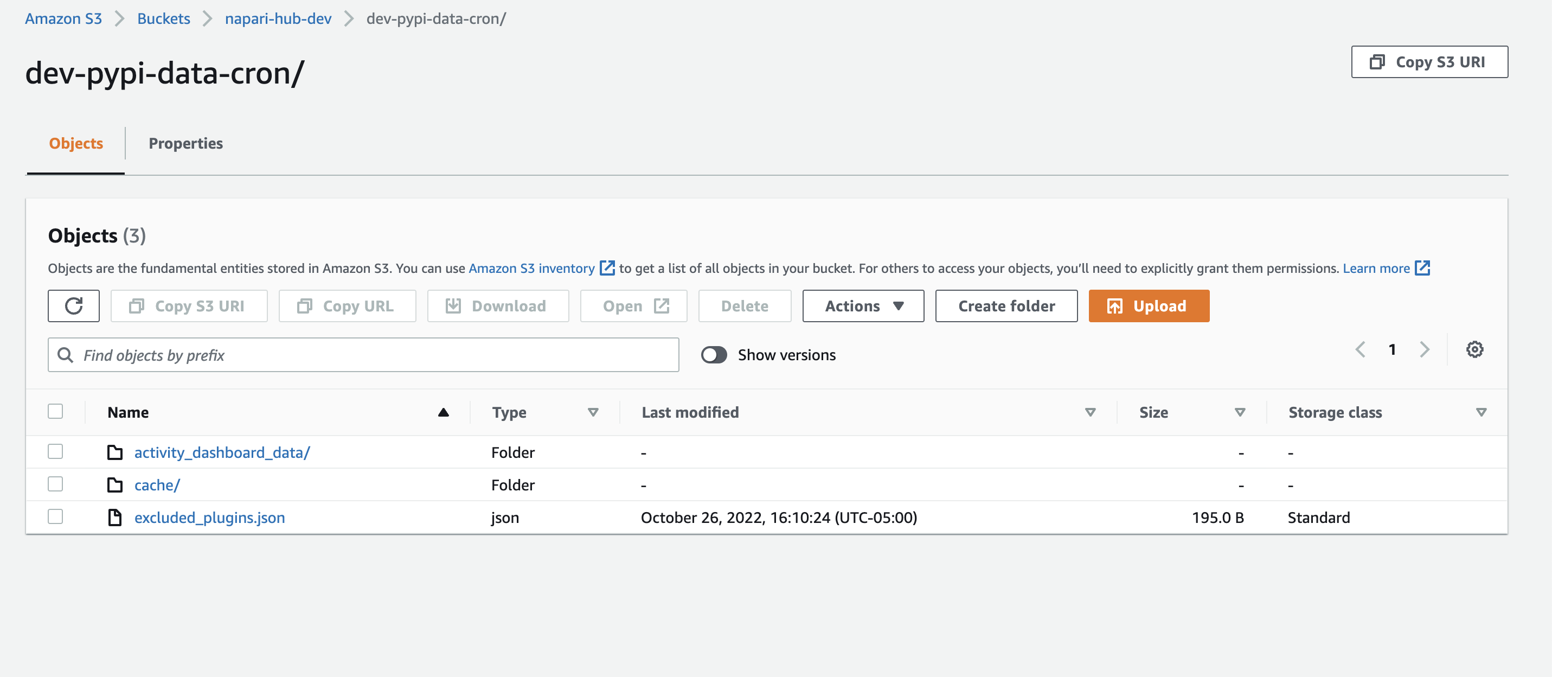This screenshot has width=1552, height=677.
Task: Click the file icon beside excluded_plugins.json
Action: [115, 518]
